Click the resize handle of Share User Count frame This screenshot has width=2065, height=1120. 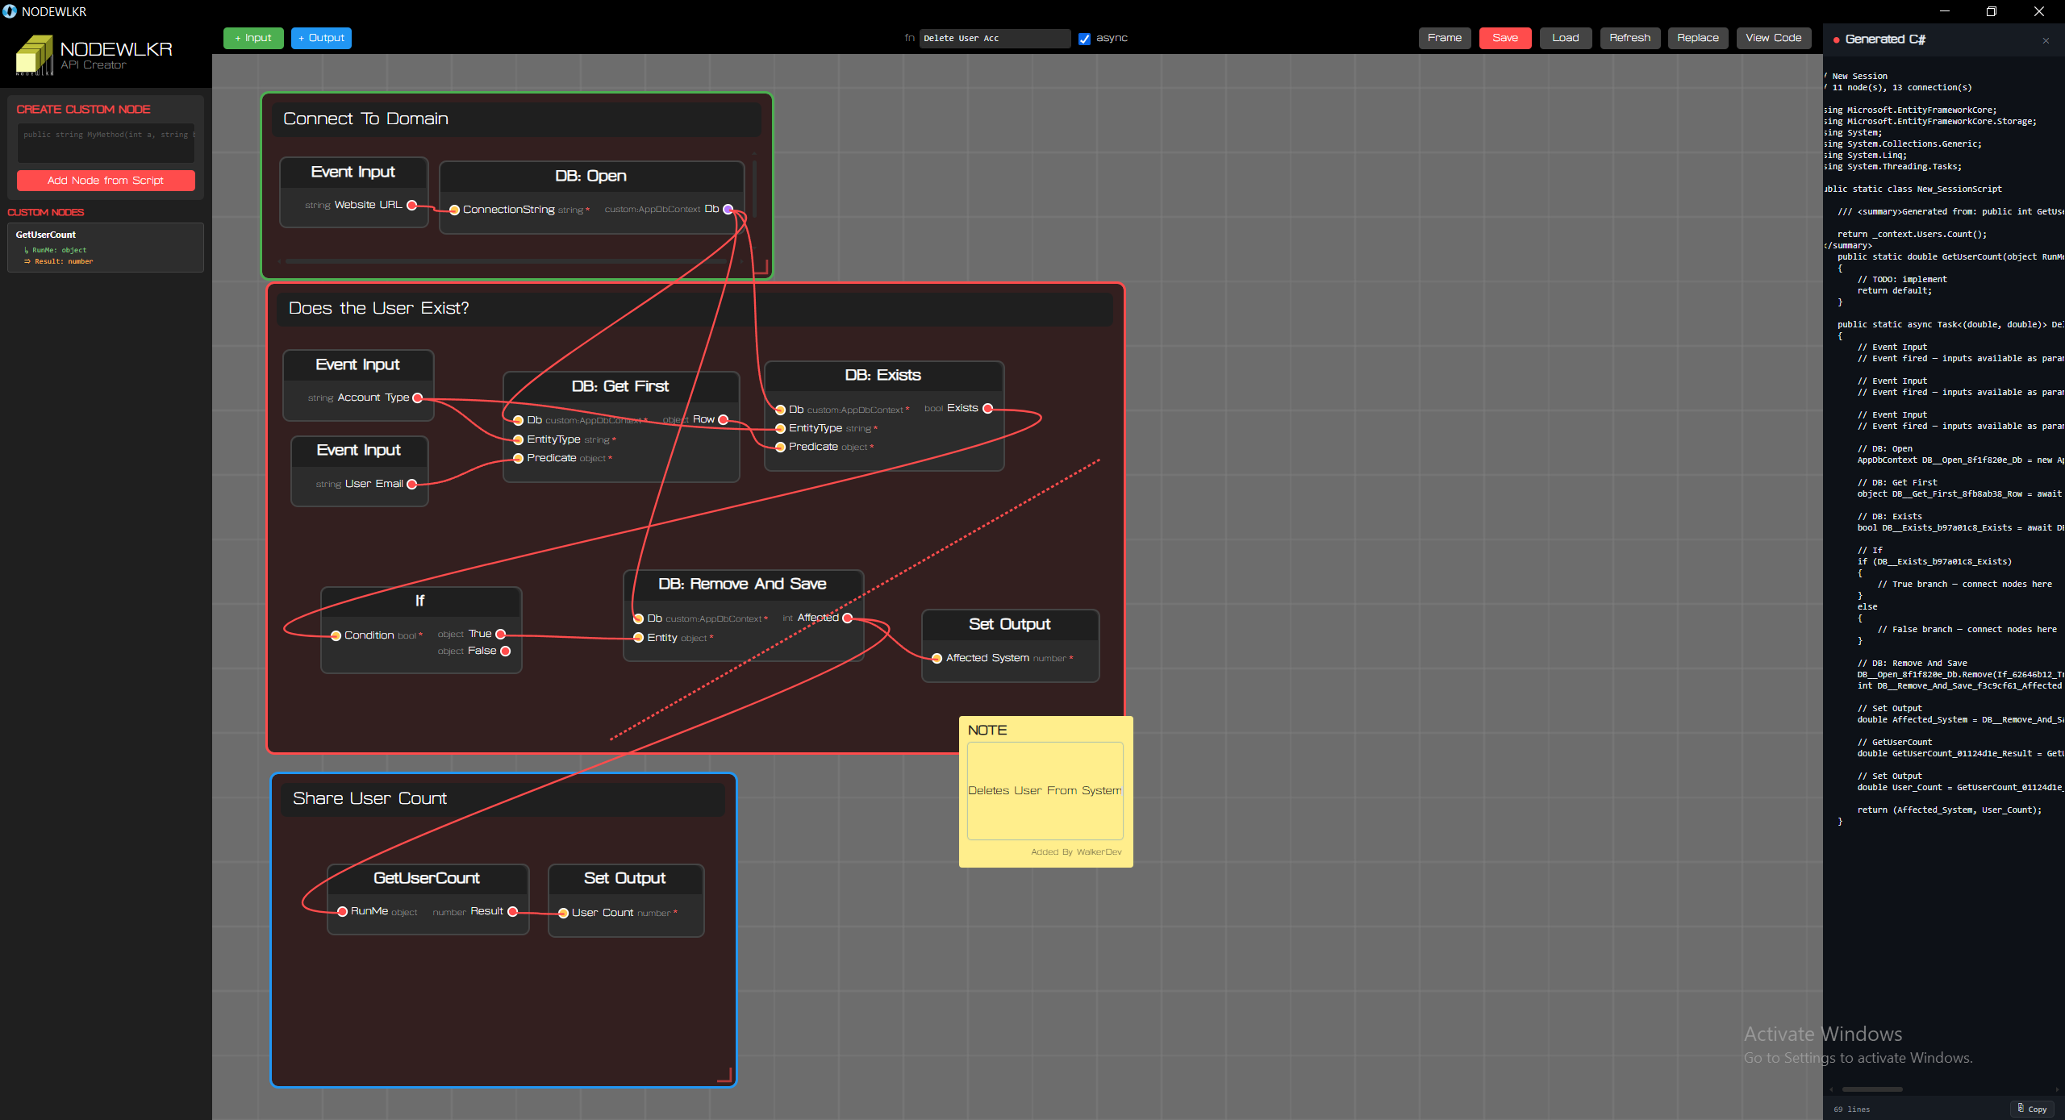724,1075
